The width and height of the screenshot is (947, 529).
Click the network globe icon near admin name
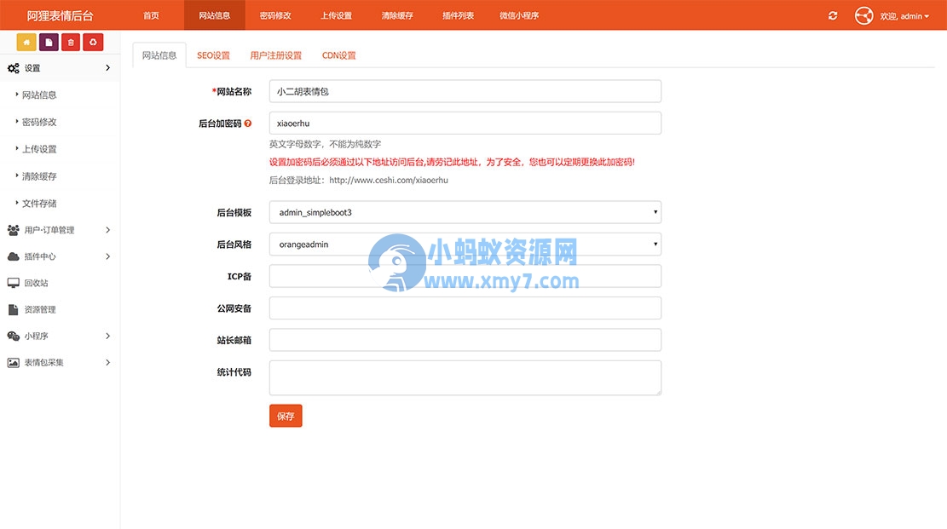pyautogui.click(x=863, y=14)
